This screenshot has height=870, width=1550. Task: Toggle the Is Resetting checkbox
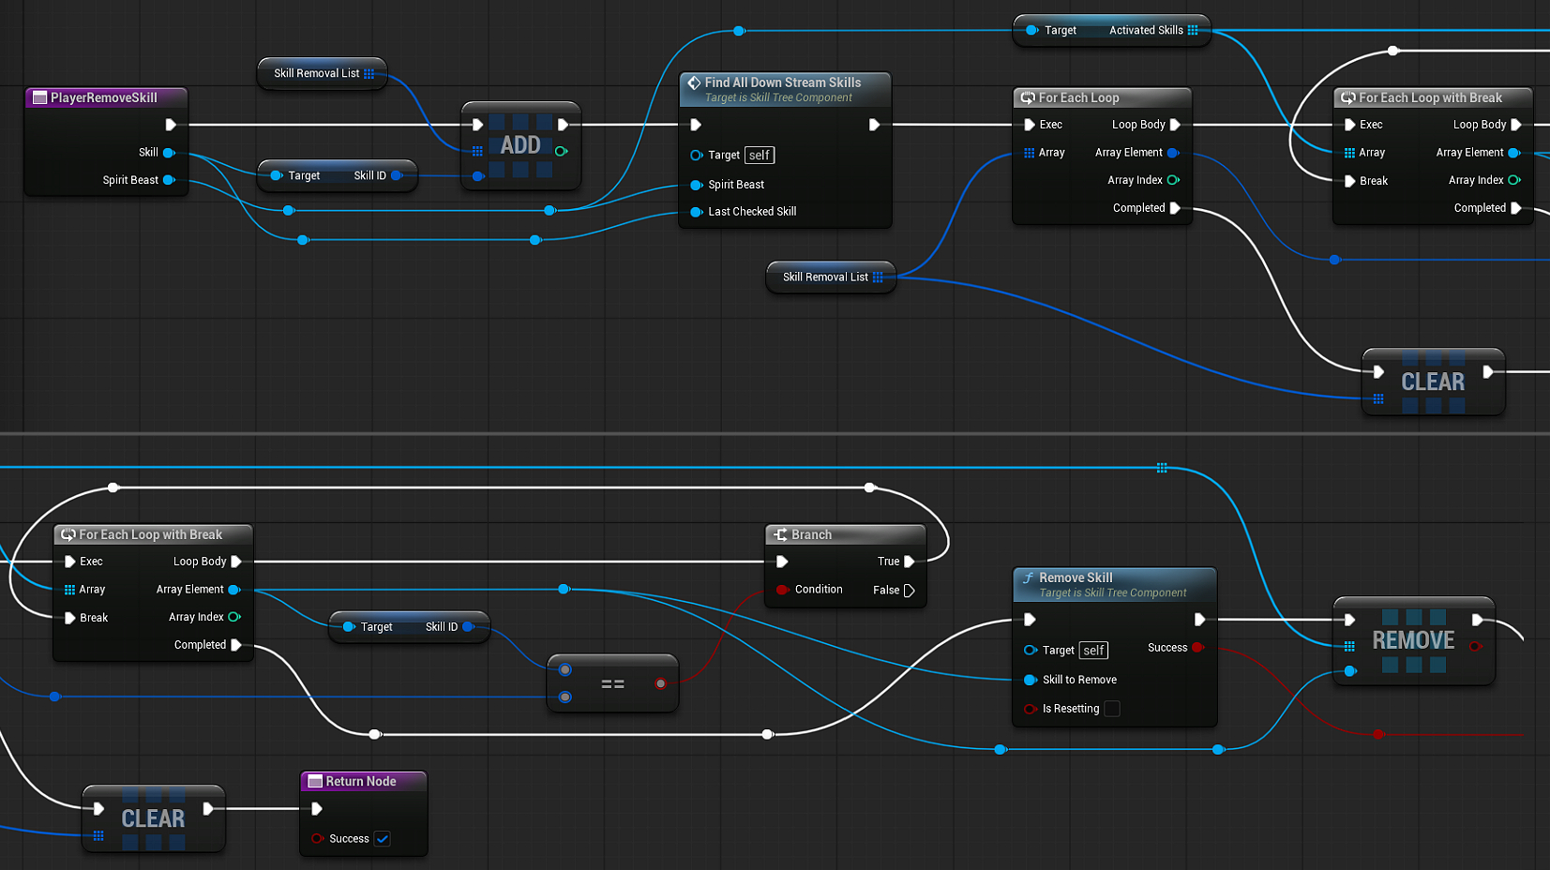[1112, 709]
